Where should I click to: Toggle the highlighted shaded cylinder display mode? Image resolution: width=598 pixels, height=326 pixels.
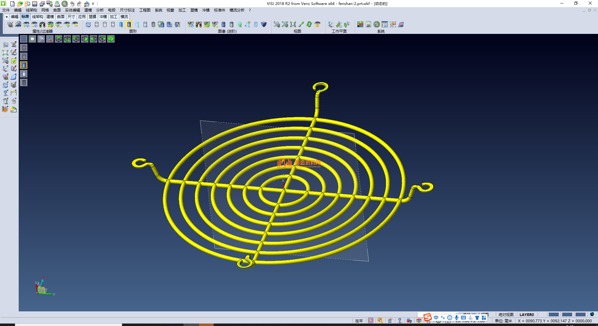(129, 25)
